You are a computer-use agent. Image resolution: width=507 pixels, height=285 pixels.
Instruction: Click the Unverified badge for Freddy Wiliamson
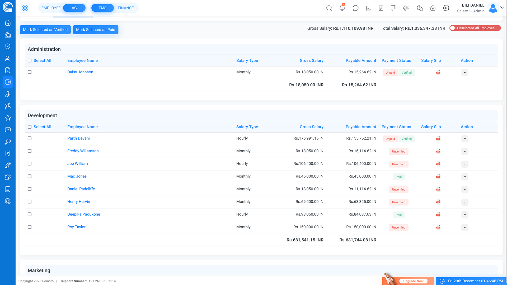point(398,151)
